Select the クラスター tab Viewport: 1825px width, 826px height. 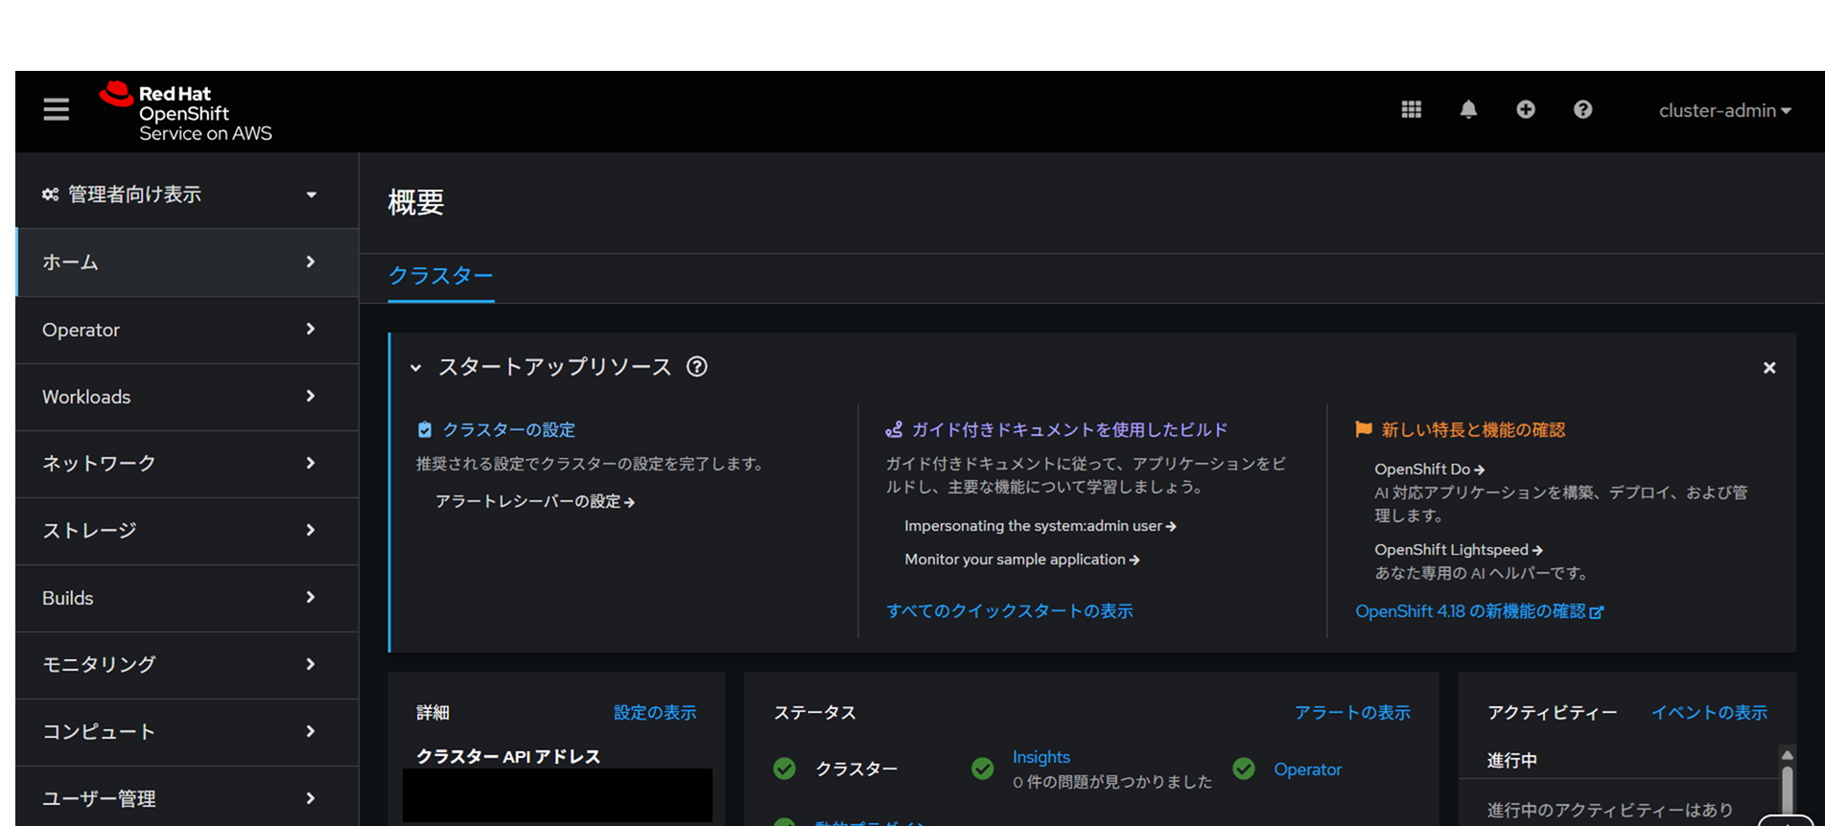coord(440,276)
